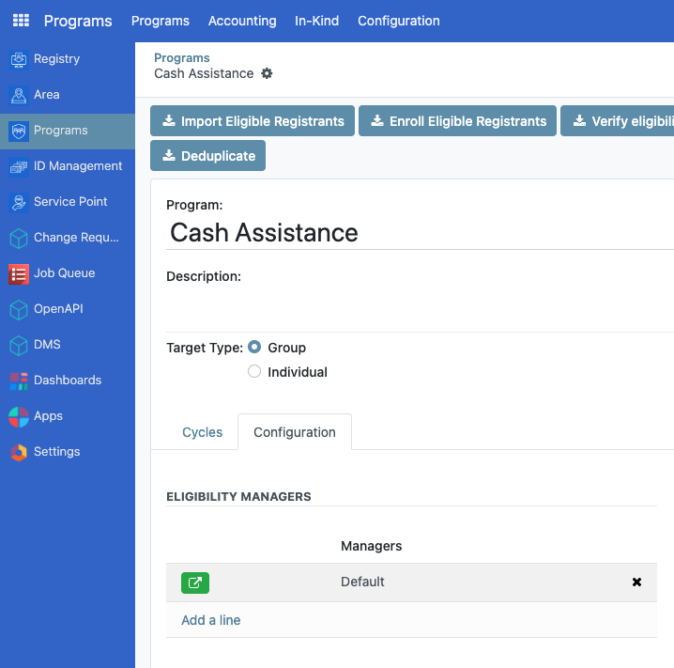
Task: Select Group target type
Action: click(x=254, y=347)
